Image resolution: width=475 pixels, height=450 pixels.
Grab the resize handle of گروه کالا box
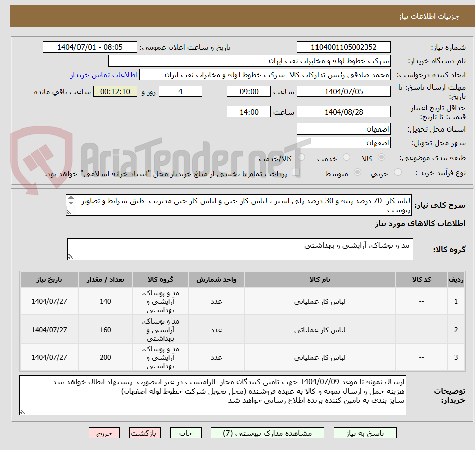(70, 256)
